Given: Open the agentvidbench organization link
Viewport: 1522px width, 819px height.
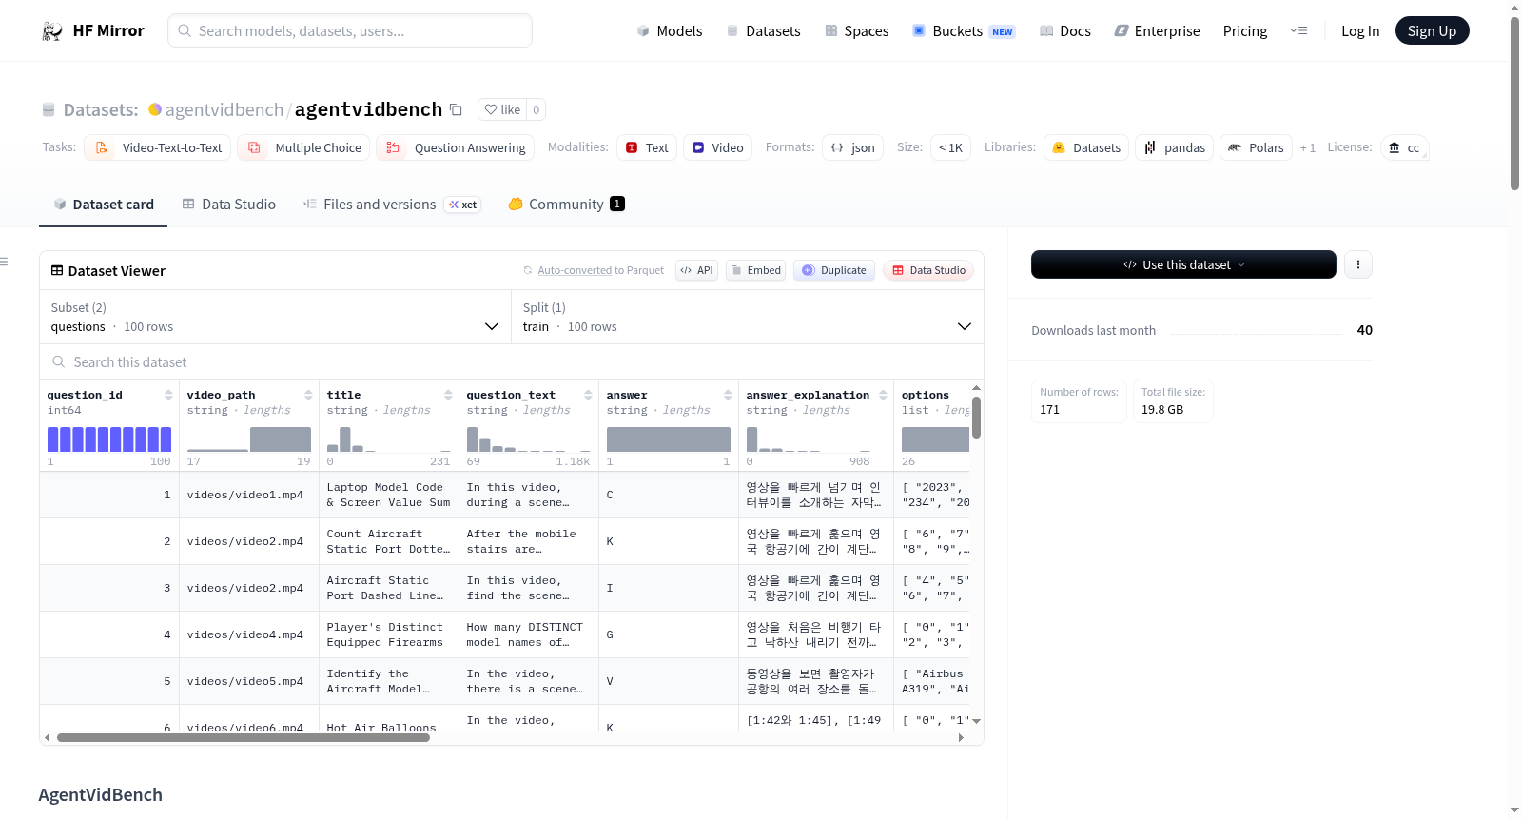Looking at the screenshot, I should coord(224,109).
